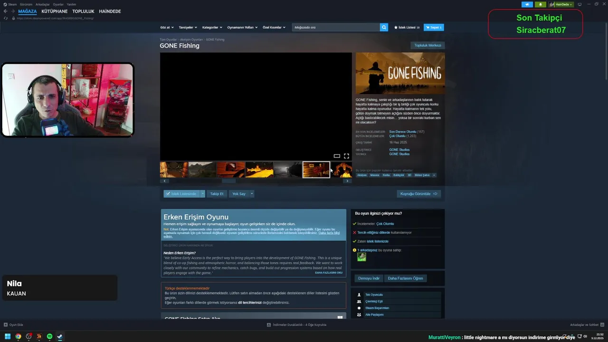Open the announcements megaphone icon
Screen dimensions: 608x342
527,4
